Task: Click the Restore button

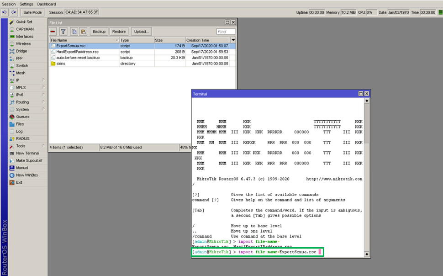Action: pos(119,32)
